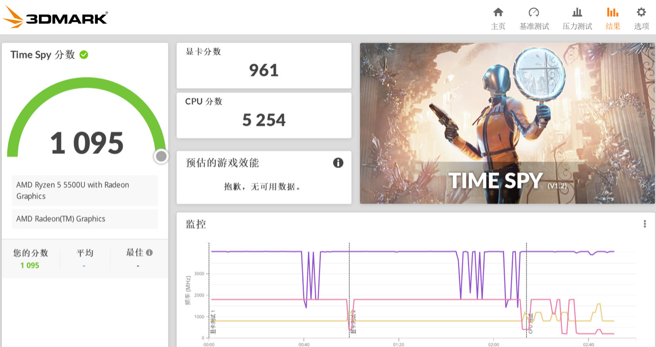Click the 平均 score column
The image size is (656, 347).
85,259
